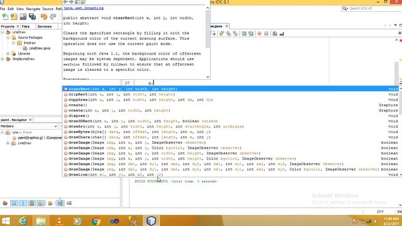
Task: Switch to the Services tab
Action: (45, 26)
